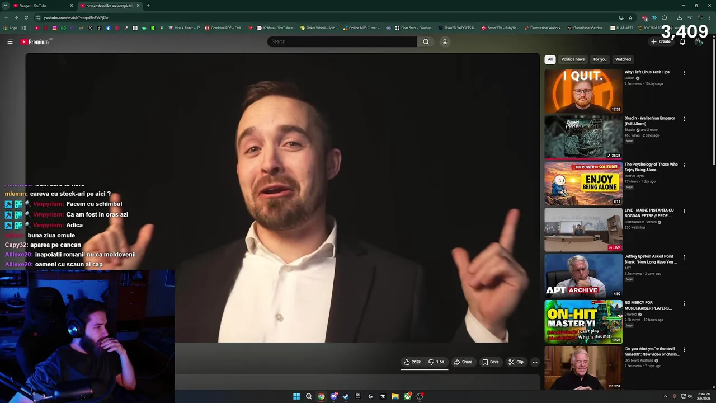Open the YouTube guide hamburger menu
This screenshot has height=403, width=716.
[10, 41]
